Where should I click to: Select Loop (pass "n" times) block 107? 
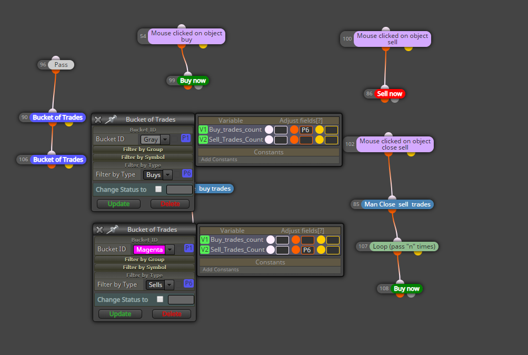[x=404, y=246]
